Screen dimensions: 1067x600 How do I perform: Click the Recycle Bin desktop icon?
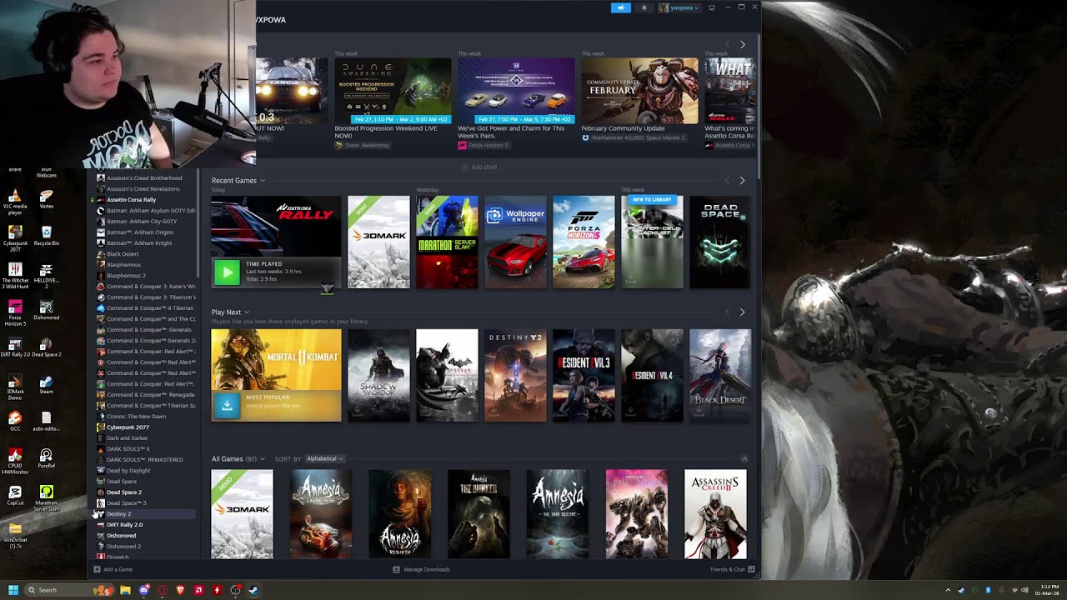(x=46, y=236)
